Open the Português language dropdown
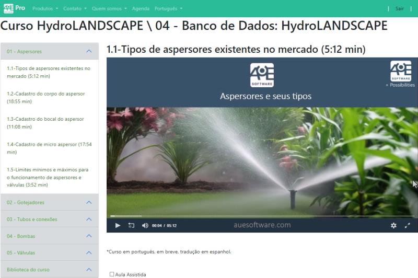This screenshot has height=278, width=418. (168, 8)
